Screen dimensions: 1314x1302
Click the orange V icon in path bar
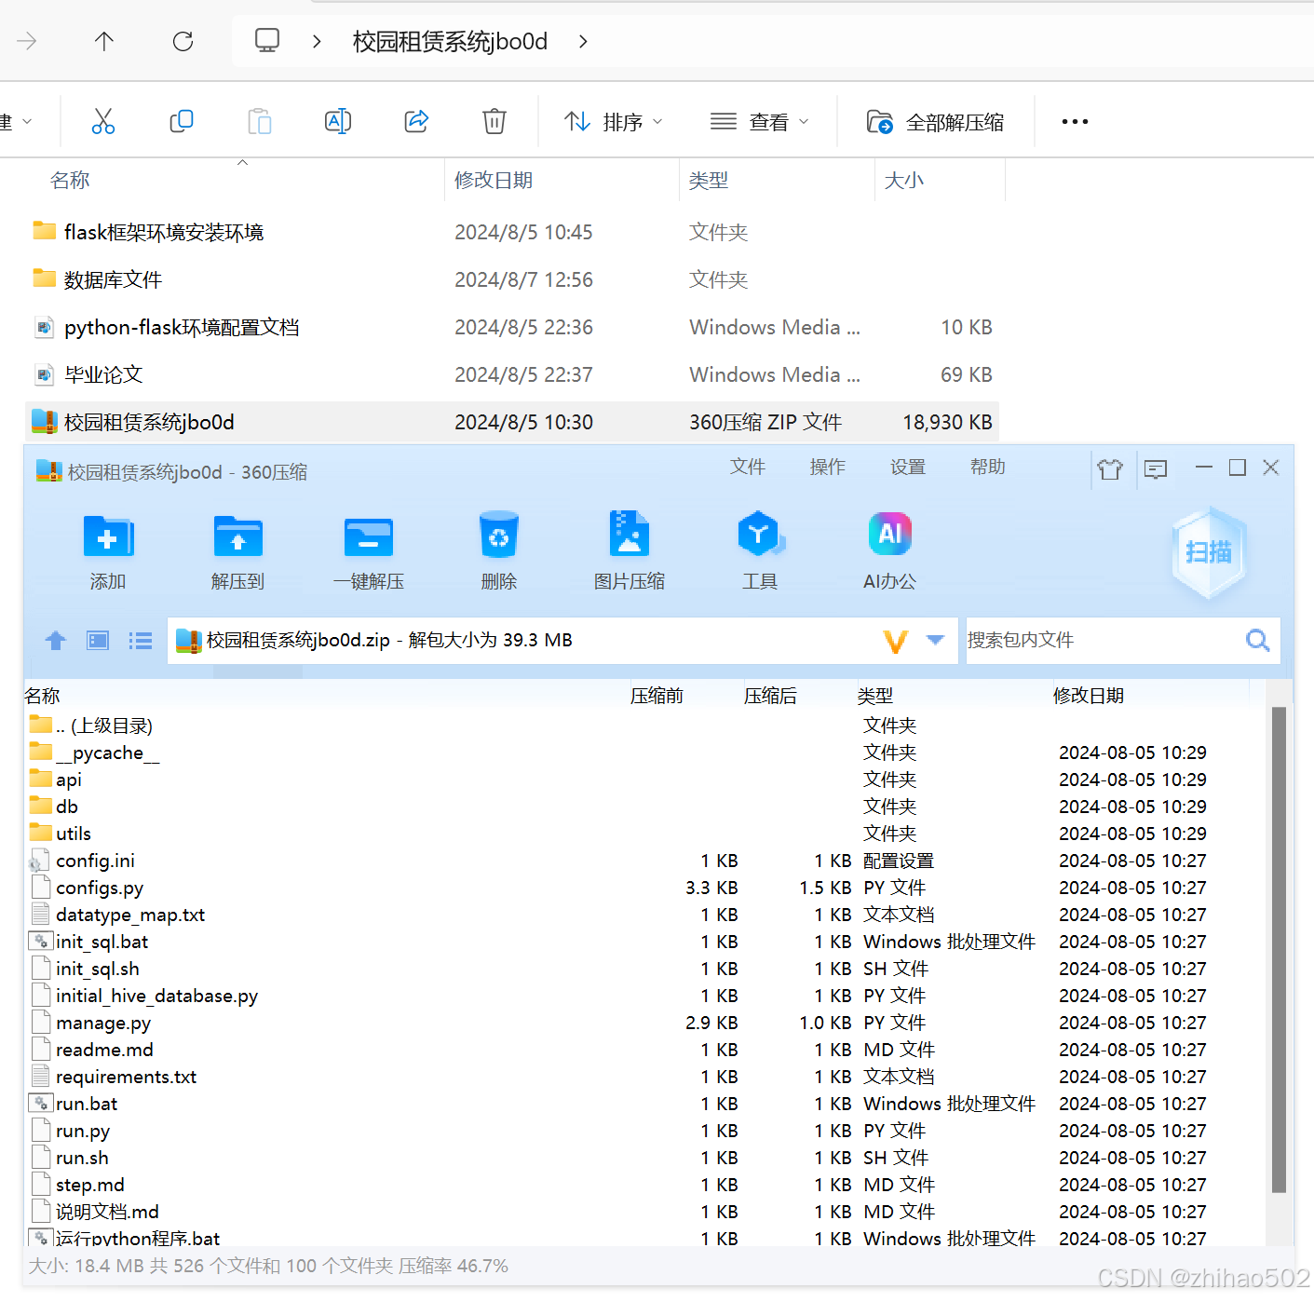[x=895, y=641]
